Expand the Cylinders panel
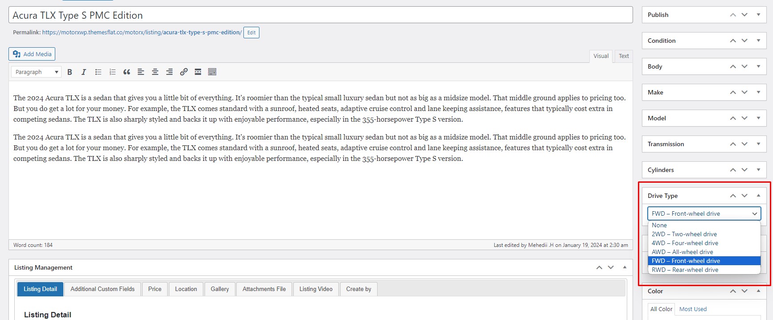Screen dimensions: 773x320 pyautogui.click(x=758, y=170)
